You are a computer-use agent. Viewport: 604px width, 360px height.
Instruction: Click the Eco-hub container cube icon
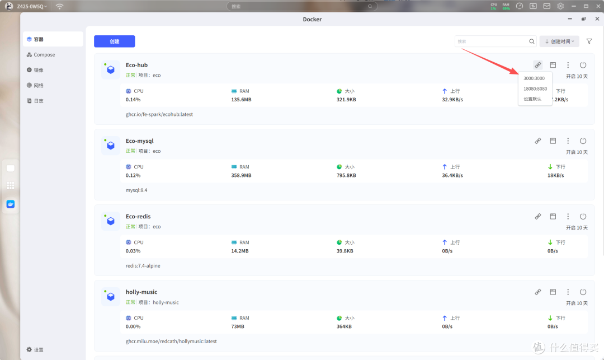coord(111,70)
